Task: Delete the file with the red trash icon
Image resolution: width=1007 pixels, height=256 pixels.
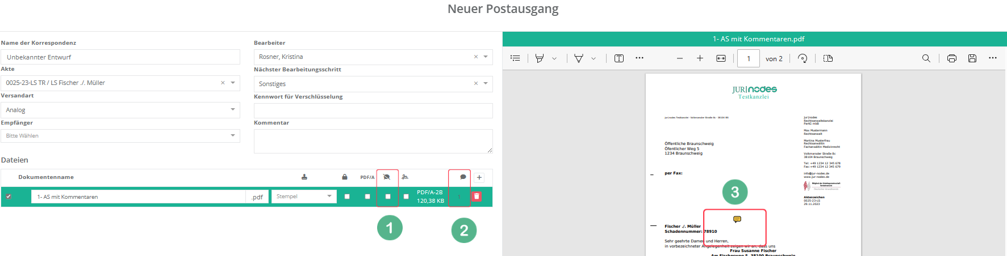Action: pos(477,197)
